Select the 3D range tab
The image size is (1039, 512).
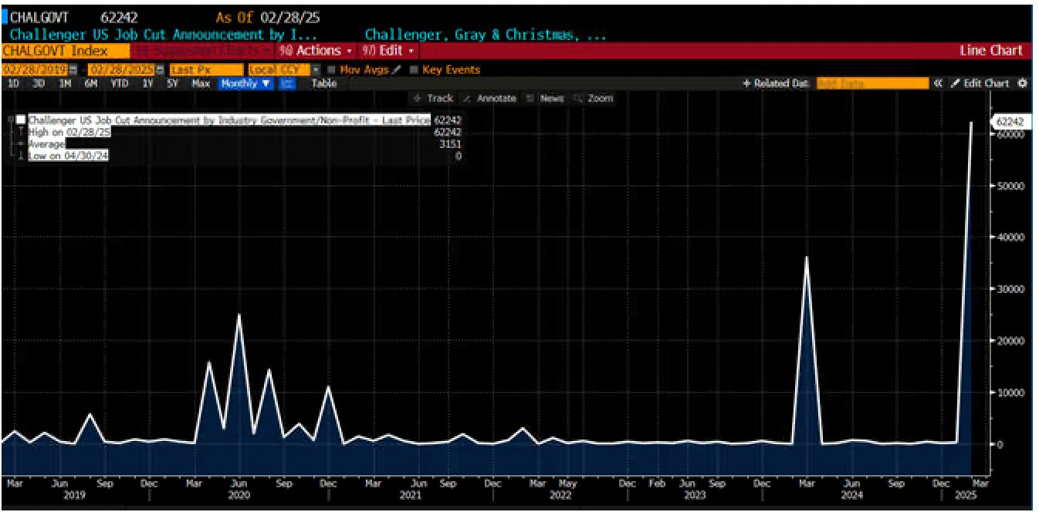[39, 83]
